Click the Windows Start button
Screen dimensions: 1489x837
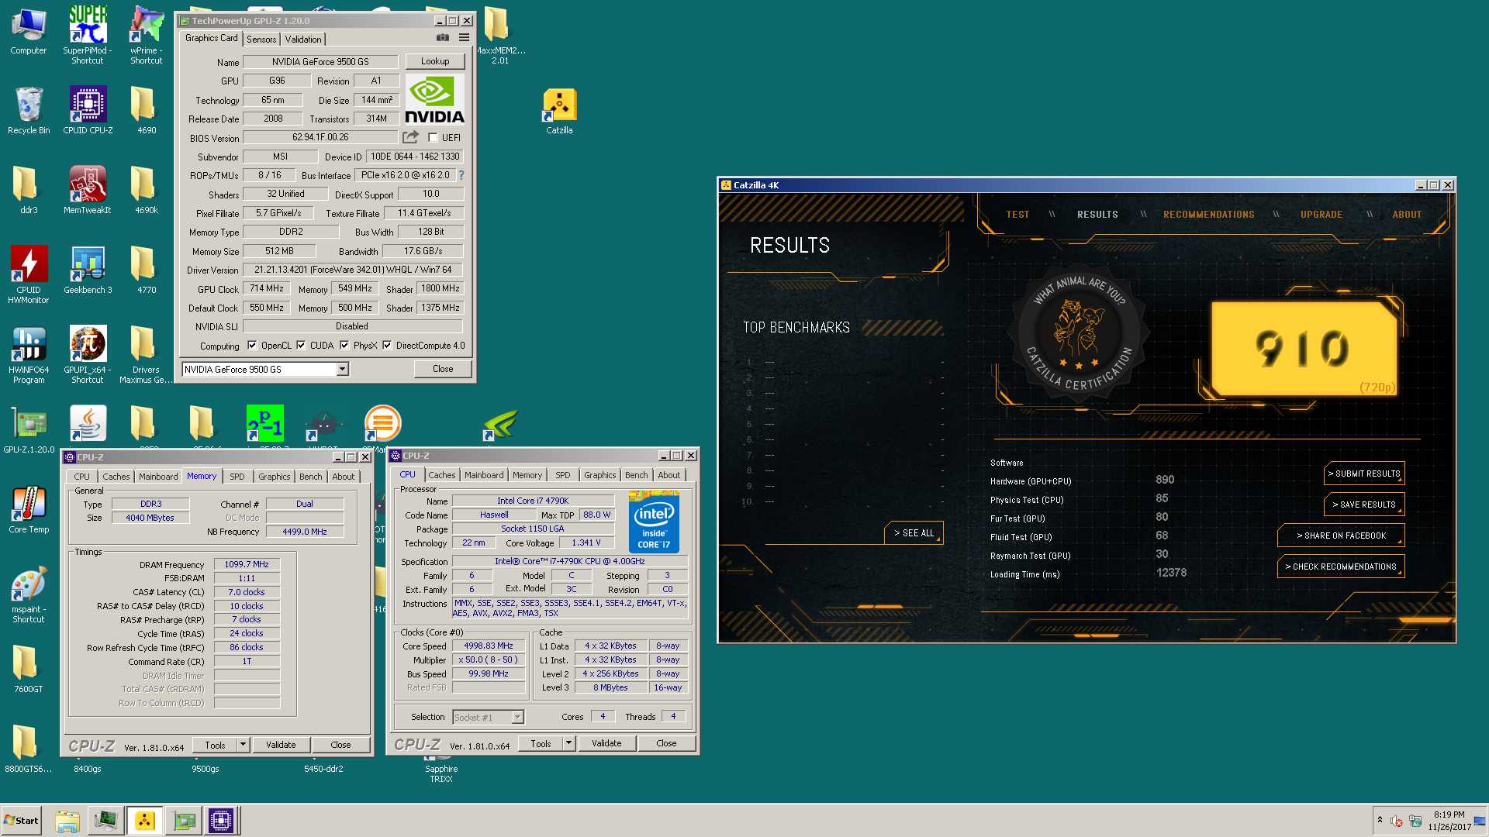point(21,821)
